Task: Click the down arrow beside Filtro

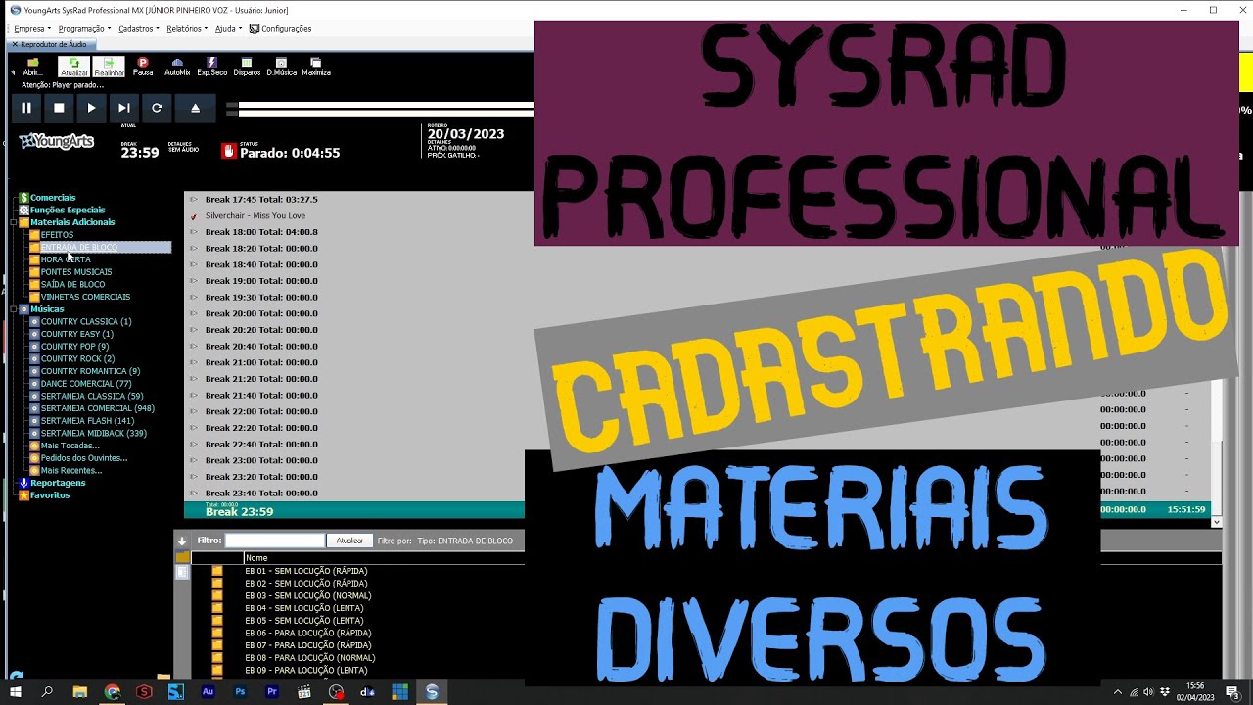Action: [182, 540]
